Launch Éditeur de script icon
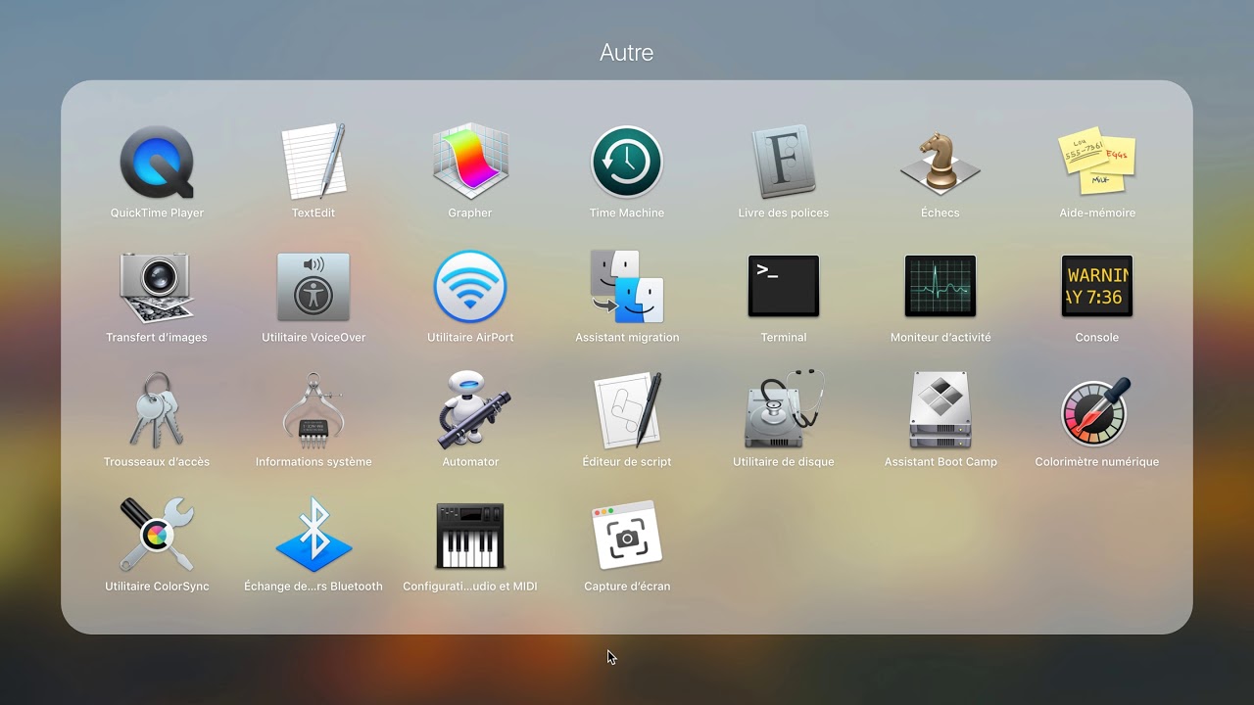 coord(627,410)
